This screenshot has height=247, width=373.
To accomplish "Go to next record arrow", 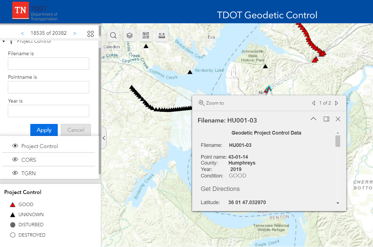I will 75,33.
